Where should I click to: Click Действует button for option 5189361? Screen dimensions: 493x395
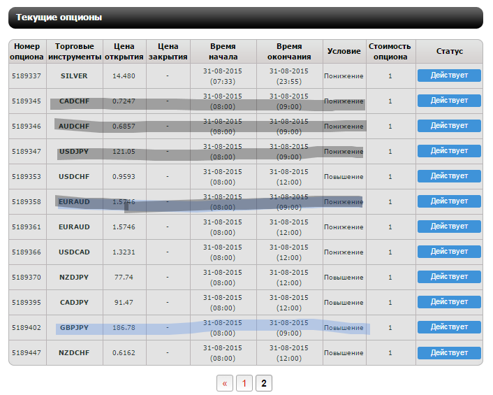[449, 227]
